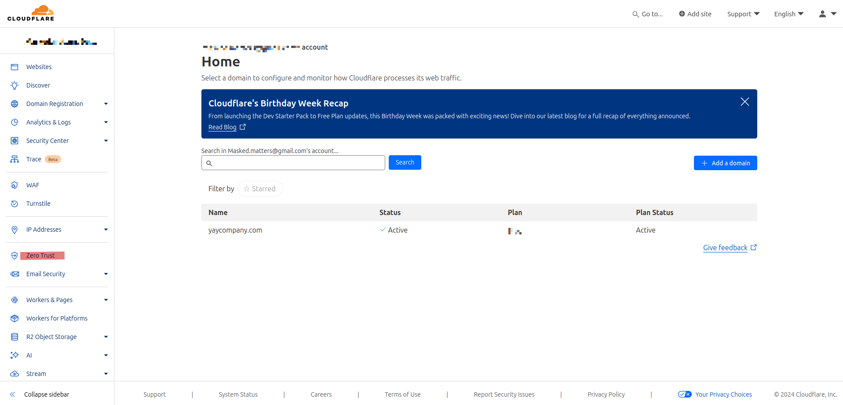Click the Discover lightbulb icon

15,85
